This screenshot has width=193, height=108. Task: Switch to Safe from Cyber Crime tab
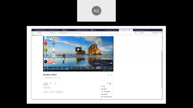140,30
